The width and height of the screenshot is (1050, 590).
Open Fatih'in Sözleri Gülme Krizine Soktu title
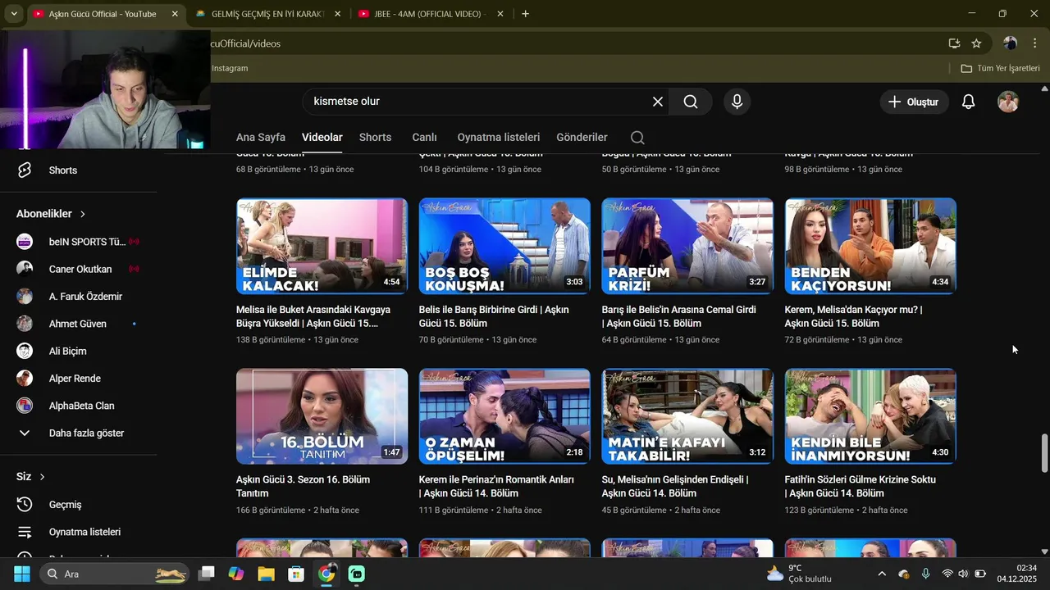pos(861,487)
